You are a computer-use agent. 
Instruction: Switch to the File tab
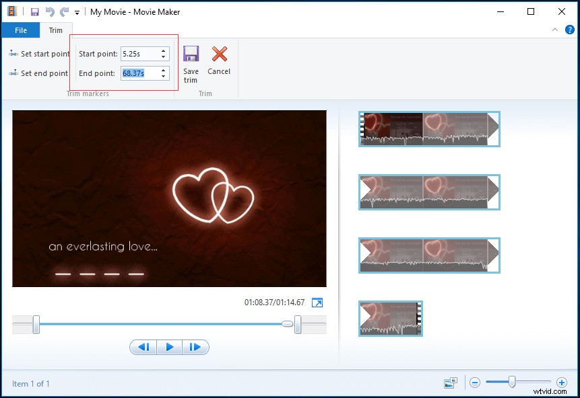click(20, 30)
